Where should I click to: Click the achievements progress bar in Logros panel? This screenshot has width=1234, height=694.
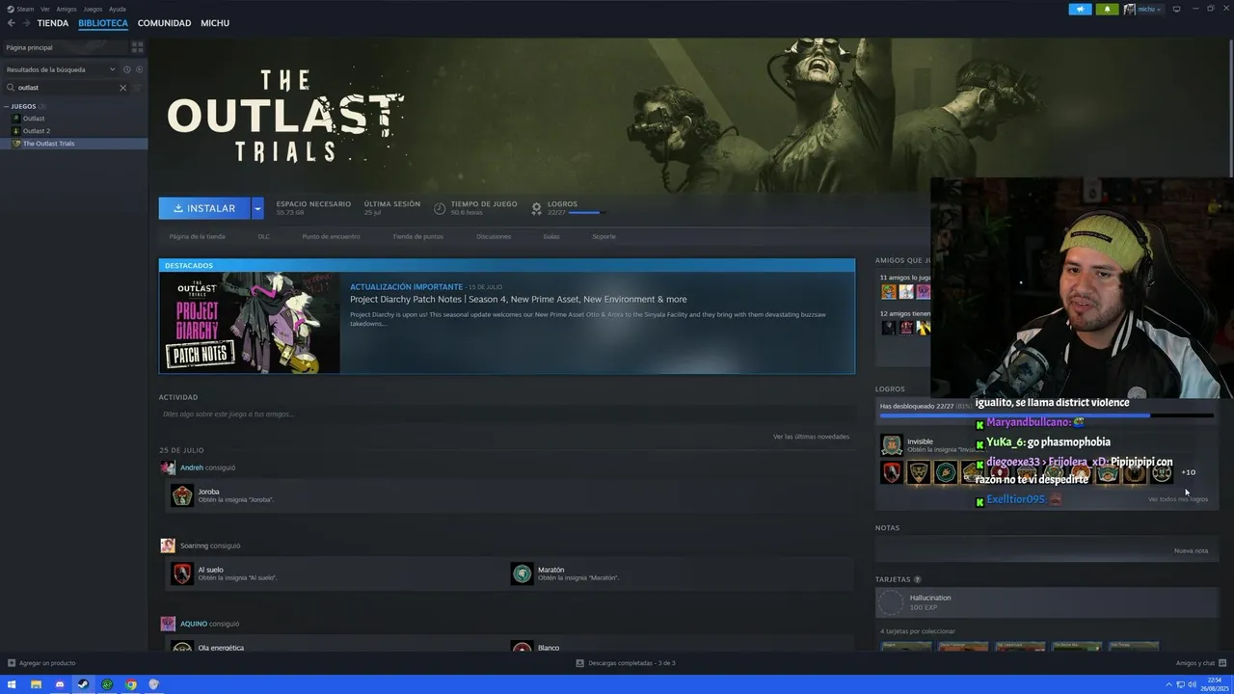click(1047, 415)
